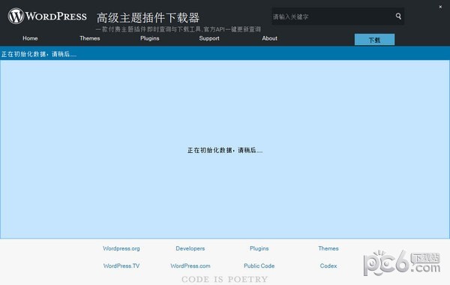The width and height of the screenshot is (450, 285).
Task: Click the 高级主题插件下载器 title text
Action: click(x=148, y=18)
